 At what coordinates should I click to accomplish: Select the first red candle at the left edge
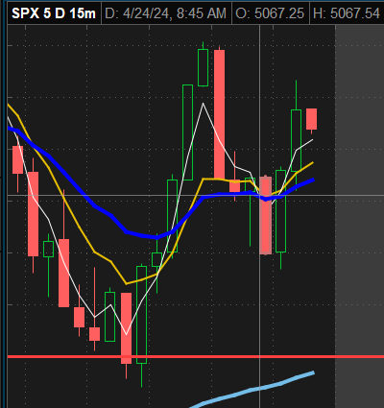[x=17, y=159]
